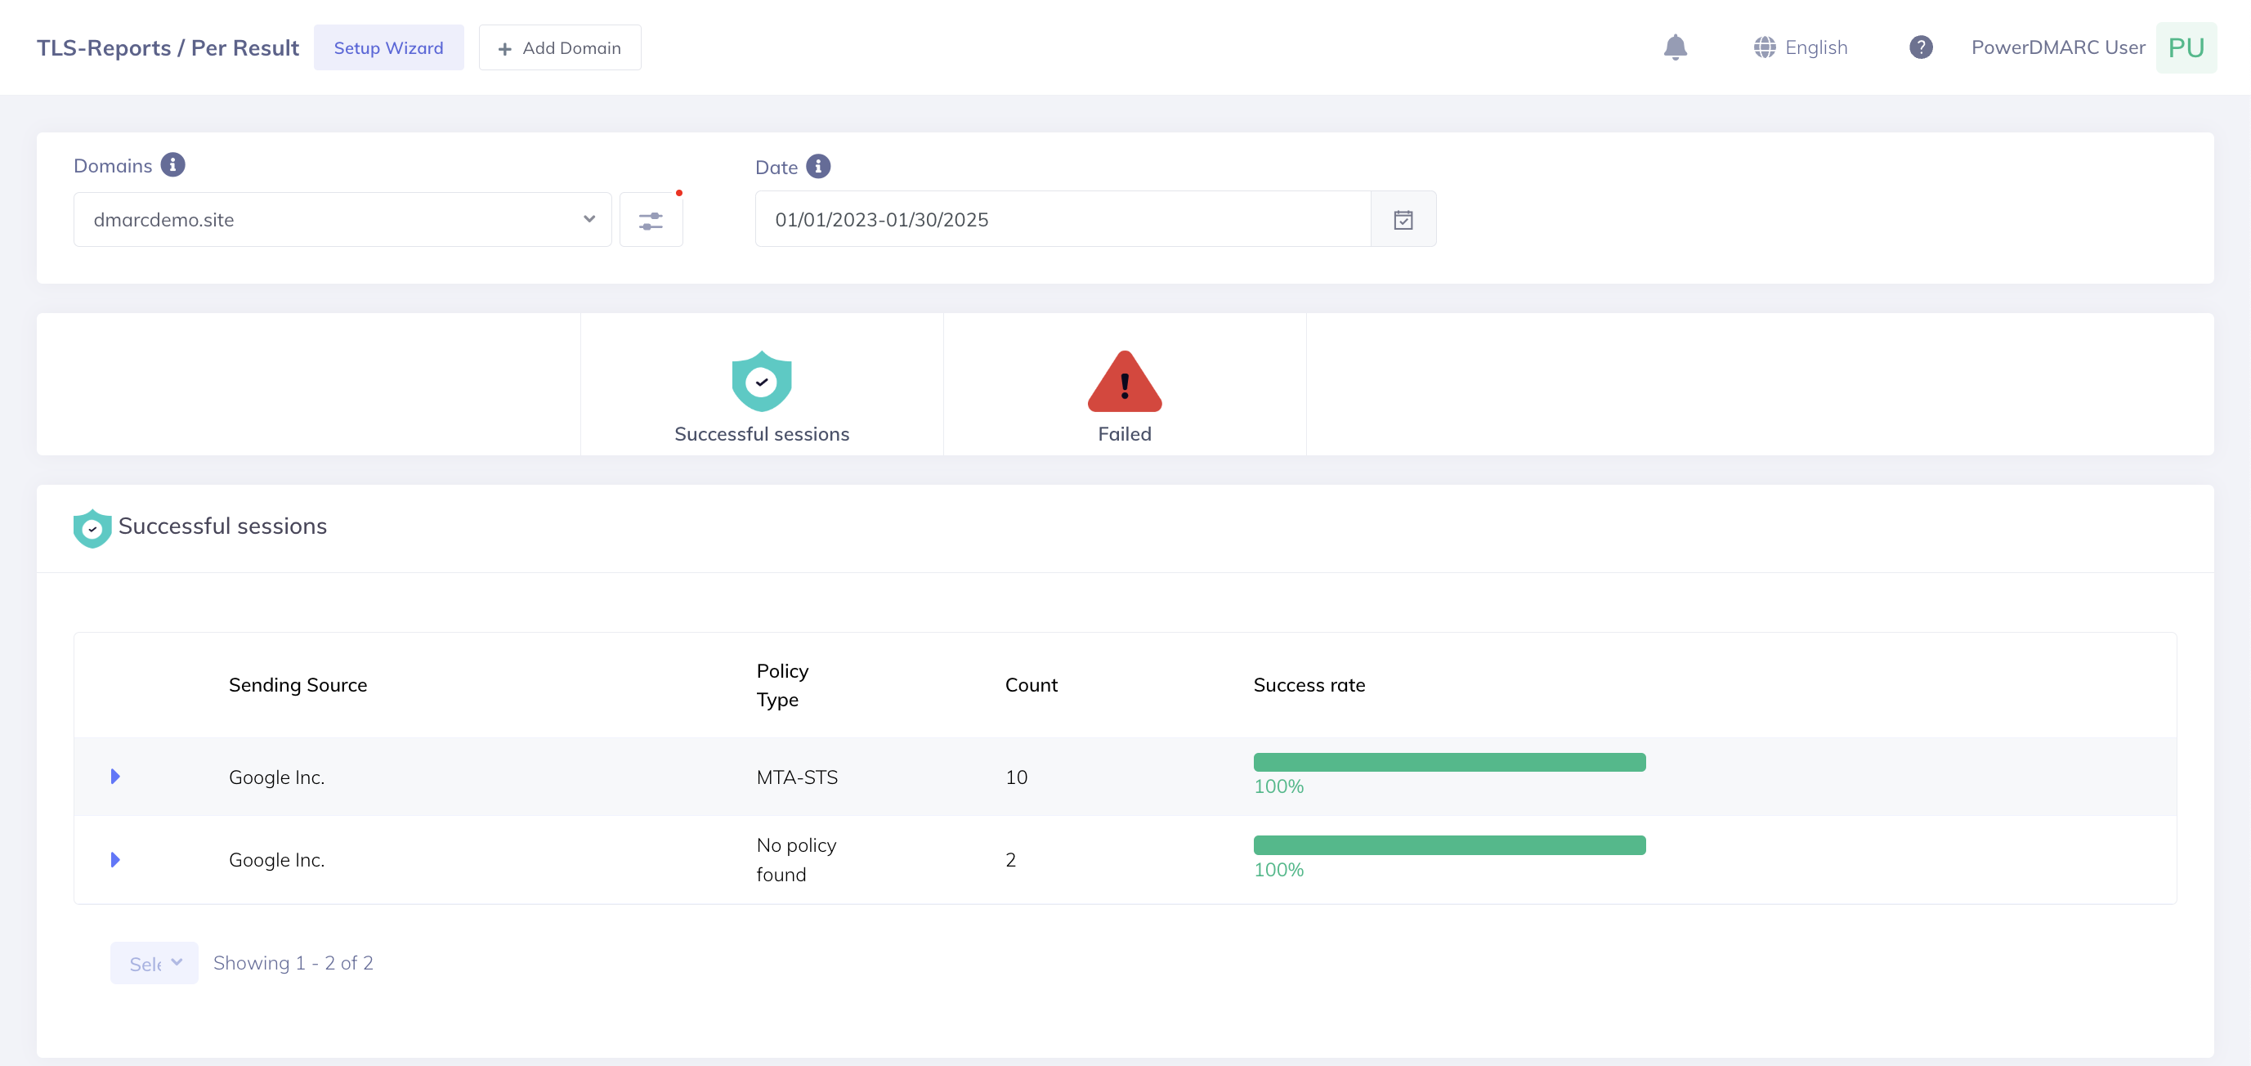Open the domain filter sliders icon
This screenshot has width=2251, height=1066.
[650, 220]
